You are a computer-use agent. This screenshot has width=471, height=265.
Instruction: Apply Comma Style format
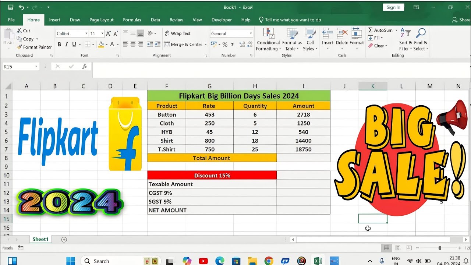(233, 45)
